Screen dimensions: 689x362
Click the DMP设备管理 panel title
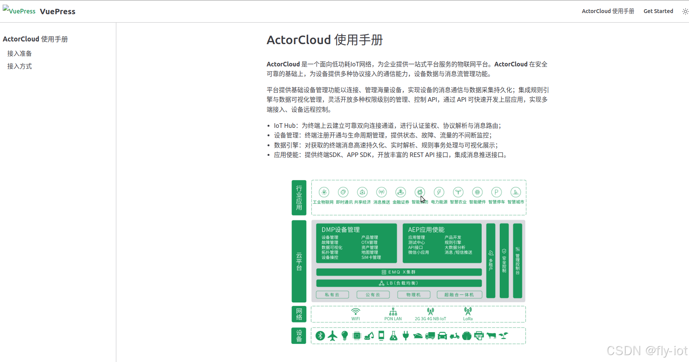click(x=340, y=230)
